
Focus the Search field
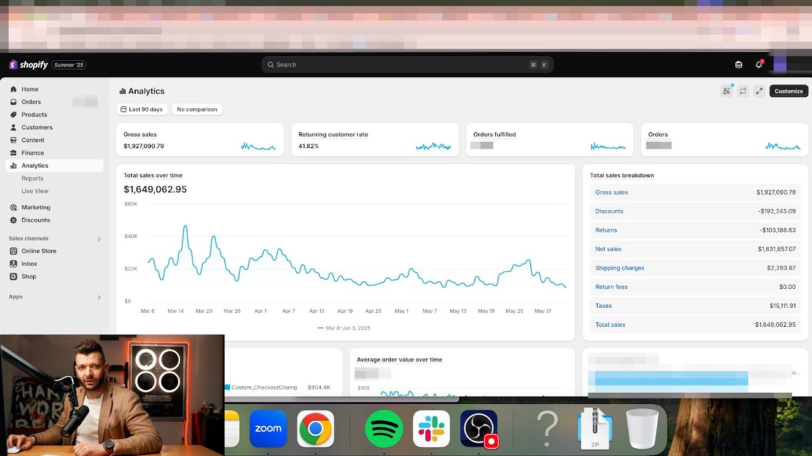pos(407,65)
